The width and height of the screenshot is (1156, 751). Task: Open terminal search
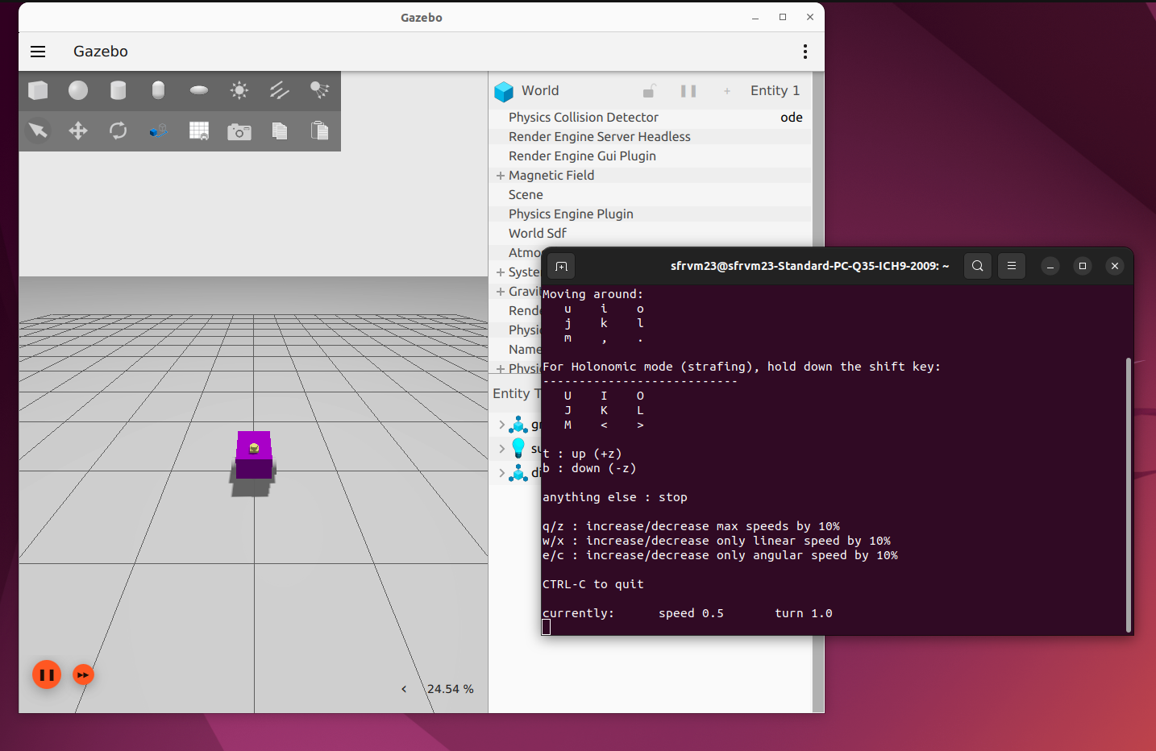tap(978, 266)
